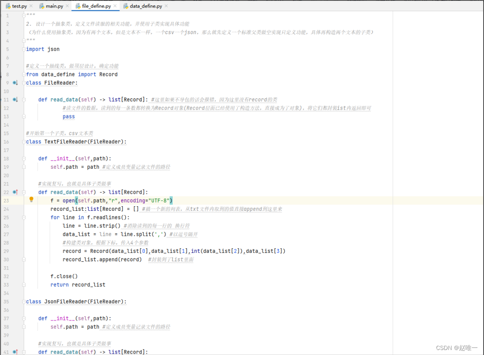Click the Python file icon on the file_define.py tab
This screenshot has height=355, width=484.
77,6
